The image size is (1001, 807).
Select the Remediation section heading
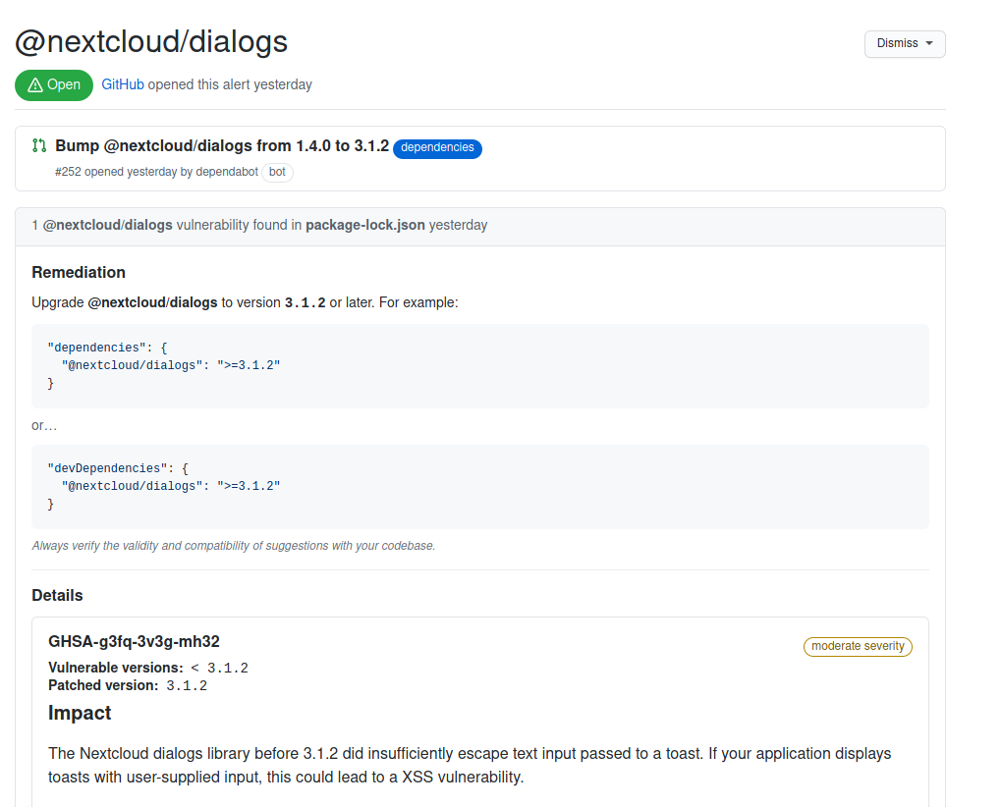pyautogui.click(x=79, y=272)
